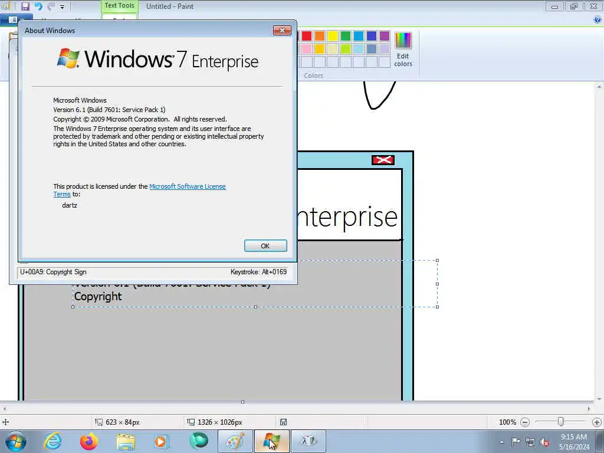The width and height of the screenshot is (604, 453).
Task: Click the horizontal scrollbar left arrow
Action: [4, 409]
